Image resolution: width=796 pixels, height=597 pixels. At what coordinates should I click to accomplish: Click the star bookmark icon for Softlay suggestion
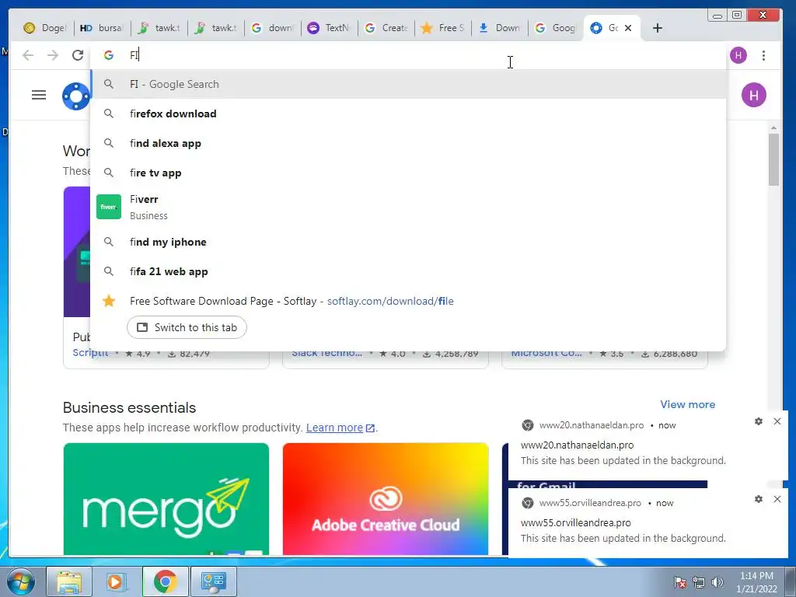pos(109,301)
